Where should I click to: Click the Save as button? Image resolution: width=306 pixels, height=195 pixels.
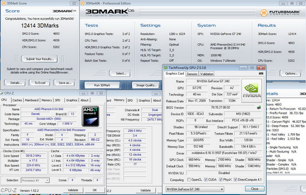[65, 83]
